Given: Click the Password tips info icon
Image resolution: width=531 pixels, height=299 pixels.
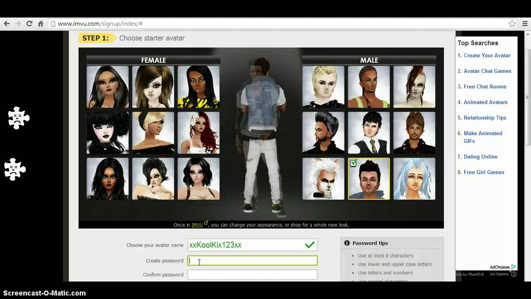Looking at the screenshot, I should point(347,243).
